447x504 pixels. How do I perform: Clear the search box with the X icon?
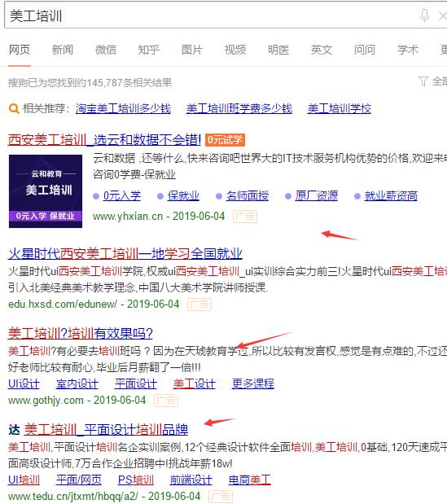443,15
